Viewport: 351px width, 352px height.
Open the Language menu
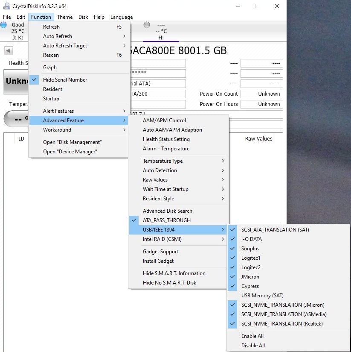click(122, 17)
